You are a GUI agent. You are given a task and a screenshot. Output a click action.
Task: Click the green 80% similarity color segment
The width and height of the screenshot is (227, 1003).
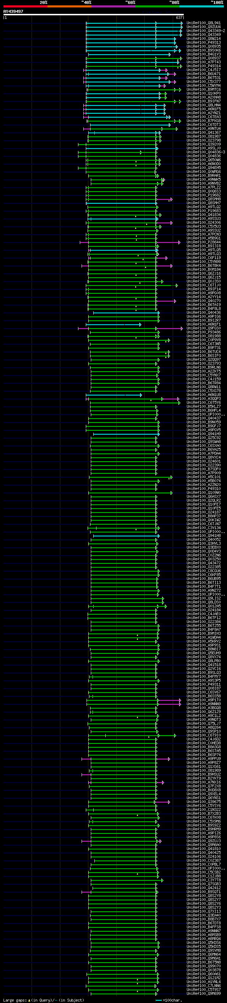click(157, 7)
